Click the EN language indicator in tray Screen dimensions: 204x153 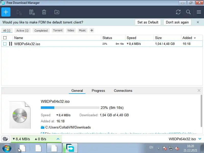pyautogui.click(x=151, y=147)
